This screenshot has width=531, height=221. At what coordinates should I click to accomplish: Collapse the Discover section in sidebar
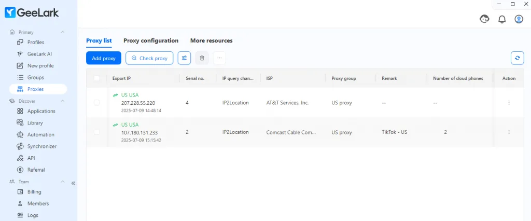tap(62, 101)
